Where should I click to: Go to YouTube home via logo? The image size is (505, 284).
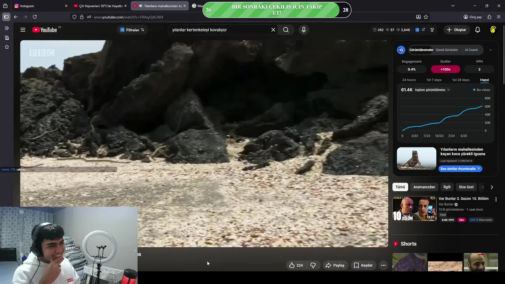45,30
